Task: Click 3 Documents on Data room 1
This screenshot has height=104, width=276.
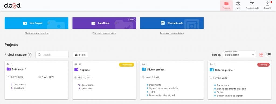Action: pyautogui.click(x=18, y=85)
